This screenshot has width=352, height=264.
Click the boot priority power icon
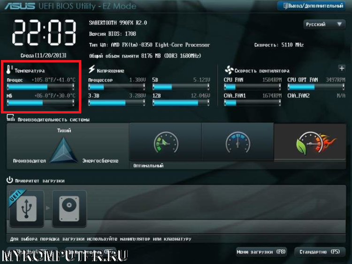(x=10, y=180)
